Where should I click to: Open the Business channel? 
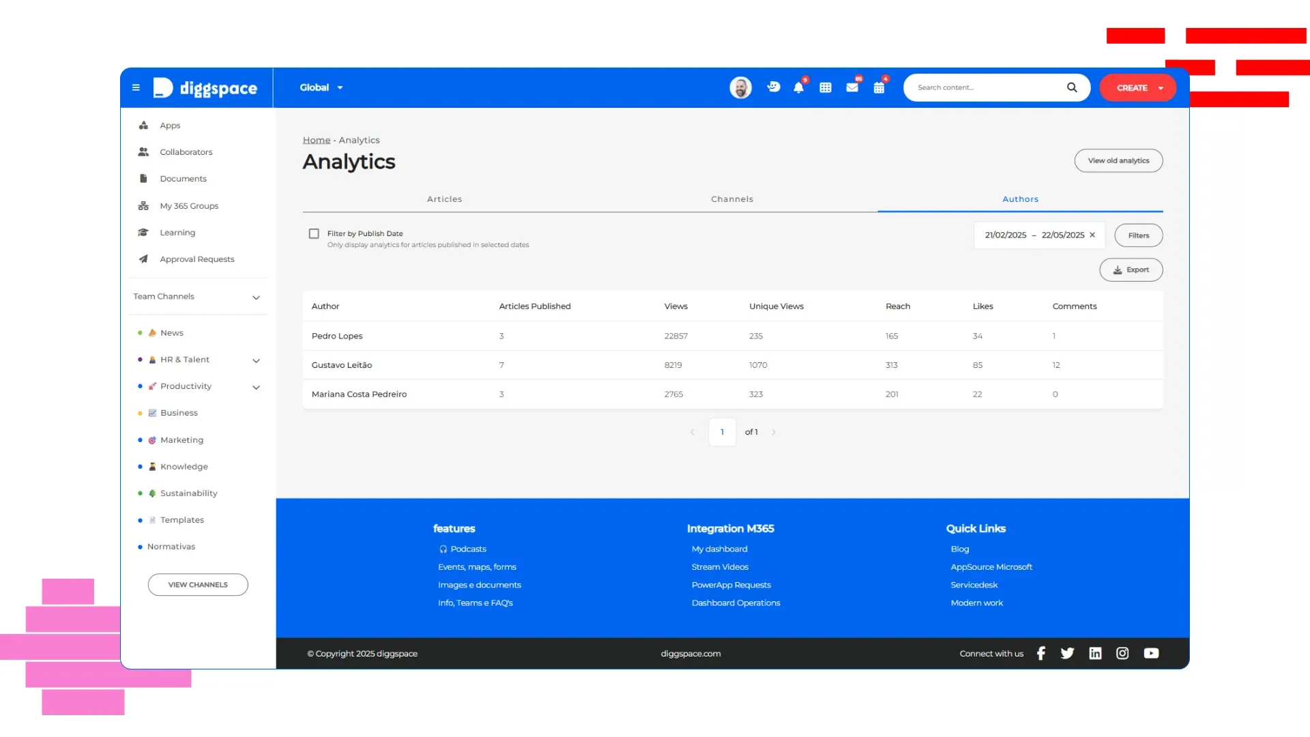tap(179, 413)
